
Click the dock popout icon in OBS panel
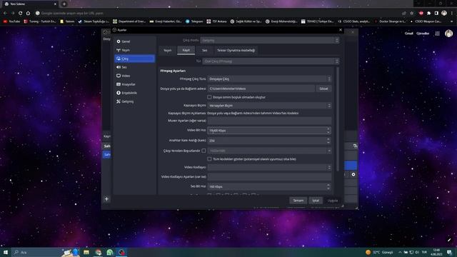point(355,146)
